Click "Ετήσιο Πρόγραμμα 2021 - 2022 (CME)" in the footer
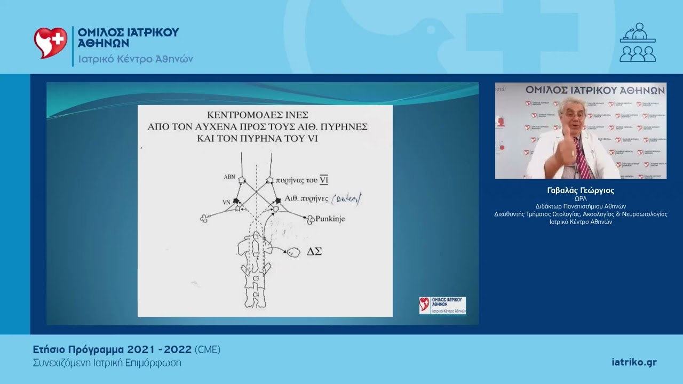Image resolution: width=683 pixels, height=384 pixels. 126,350
